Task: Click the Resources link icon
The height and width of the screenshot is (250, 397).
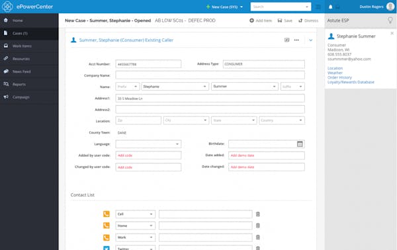Action: [x=6, y=58]
